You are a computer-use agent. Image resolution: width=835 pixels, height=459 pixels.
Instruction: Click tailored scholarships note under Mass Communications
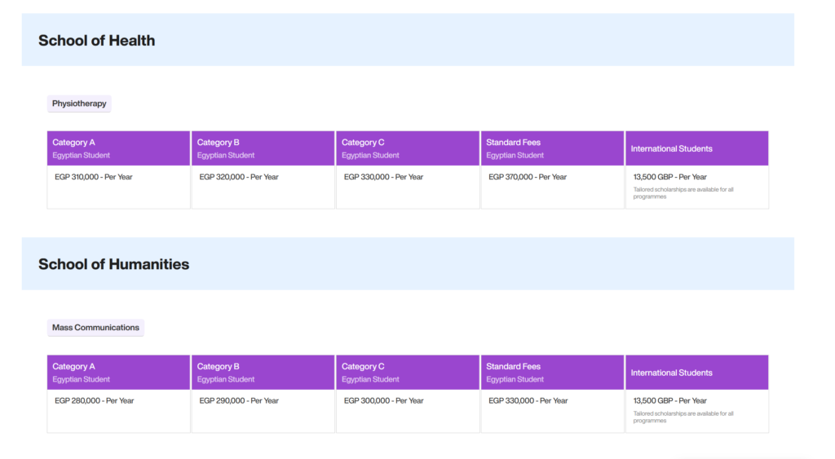(683, 417)
